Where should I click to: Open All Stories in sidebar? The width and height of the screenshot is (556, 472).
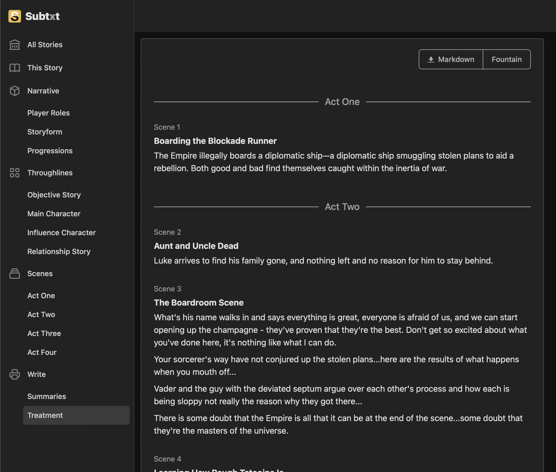click(x=45, y=45)
